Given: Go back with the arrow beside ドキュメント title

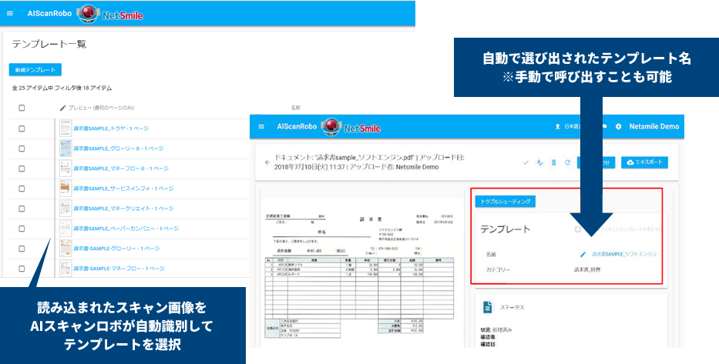Looking at the screenshot, I should [x=267, y=162].
